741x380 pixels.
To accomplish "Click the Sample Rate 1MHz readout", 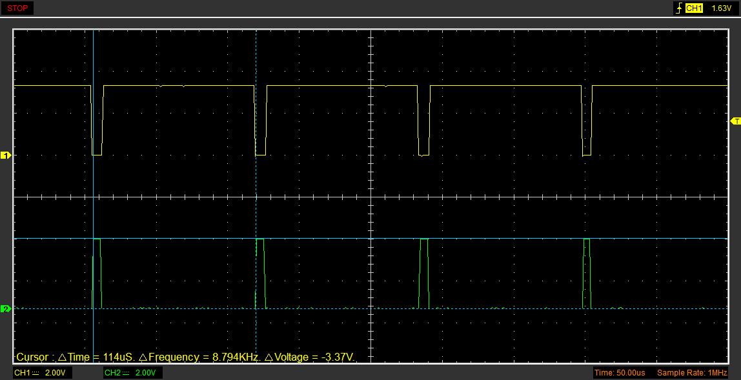I will pyautogui.click(x=692, y=373).
